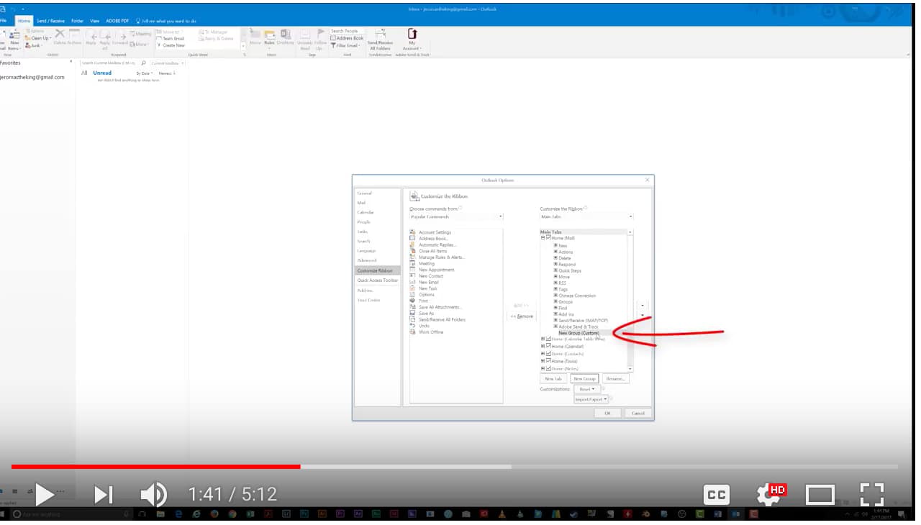Viewport: 921px width, 525px height.
Task: Select the Save All Attachments command
Action: pyautogui.click(x=439, y=307)
